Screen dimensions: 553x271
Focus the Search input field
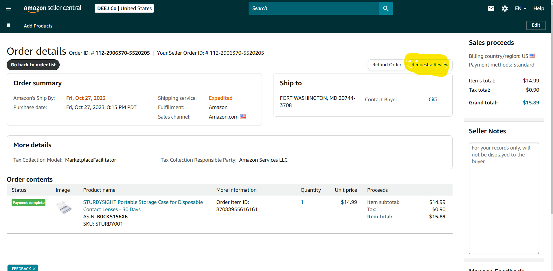pyautogui.click(x=313, y=8)
